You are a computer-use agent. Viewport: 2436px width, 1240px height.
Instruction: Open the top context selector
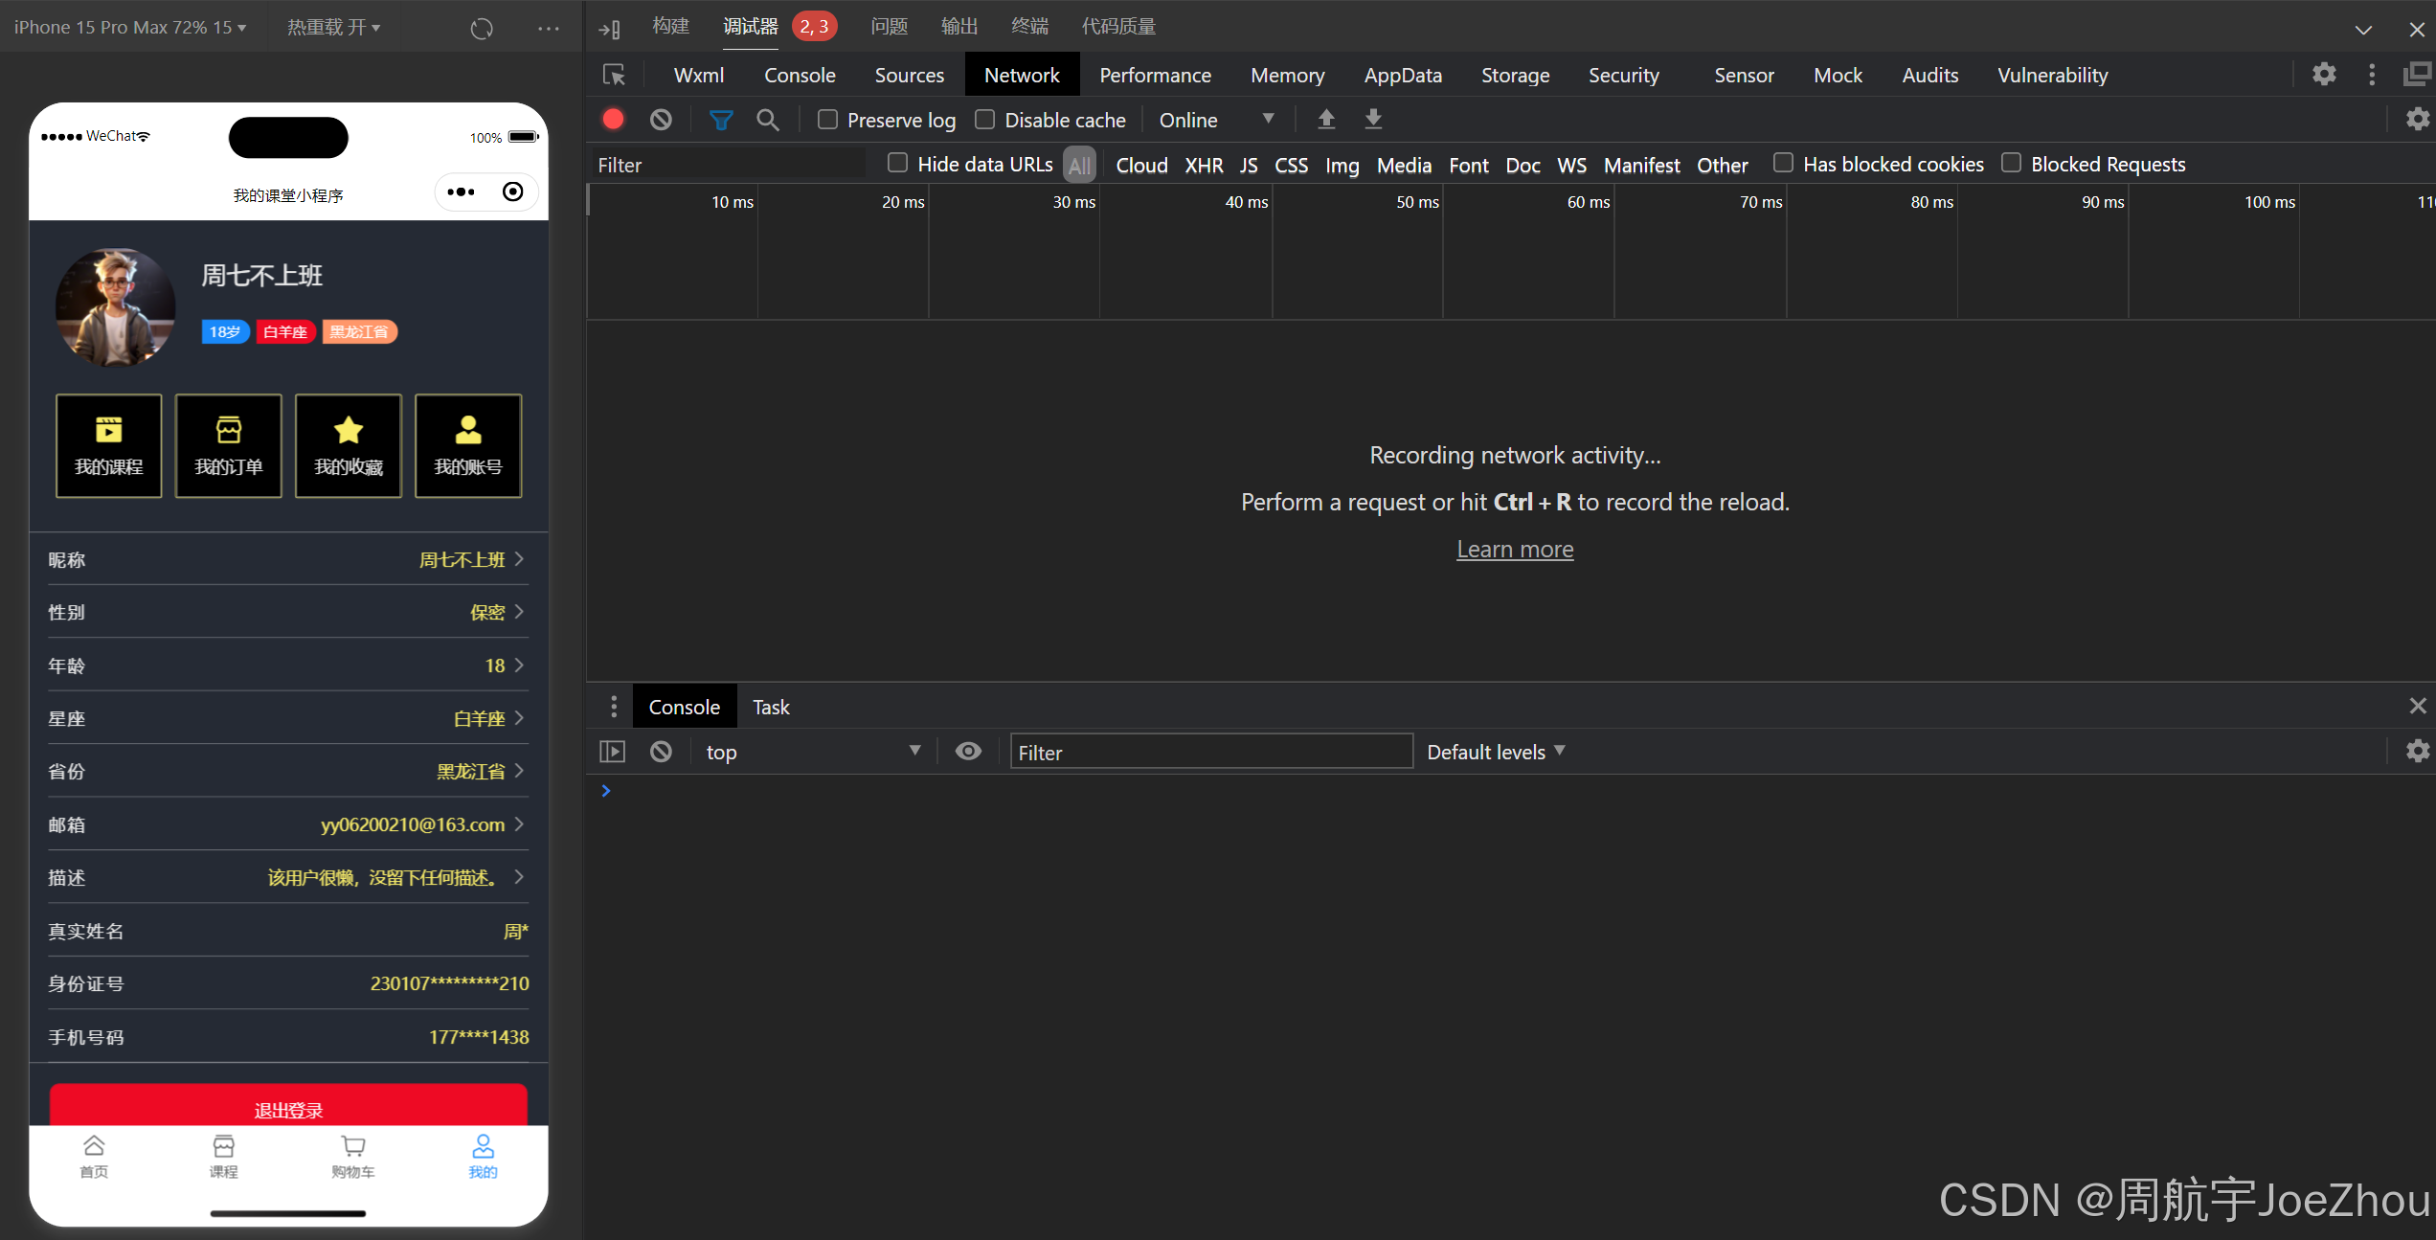812,752
